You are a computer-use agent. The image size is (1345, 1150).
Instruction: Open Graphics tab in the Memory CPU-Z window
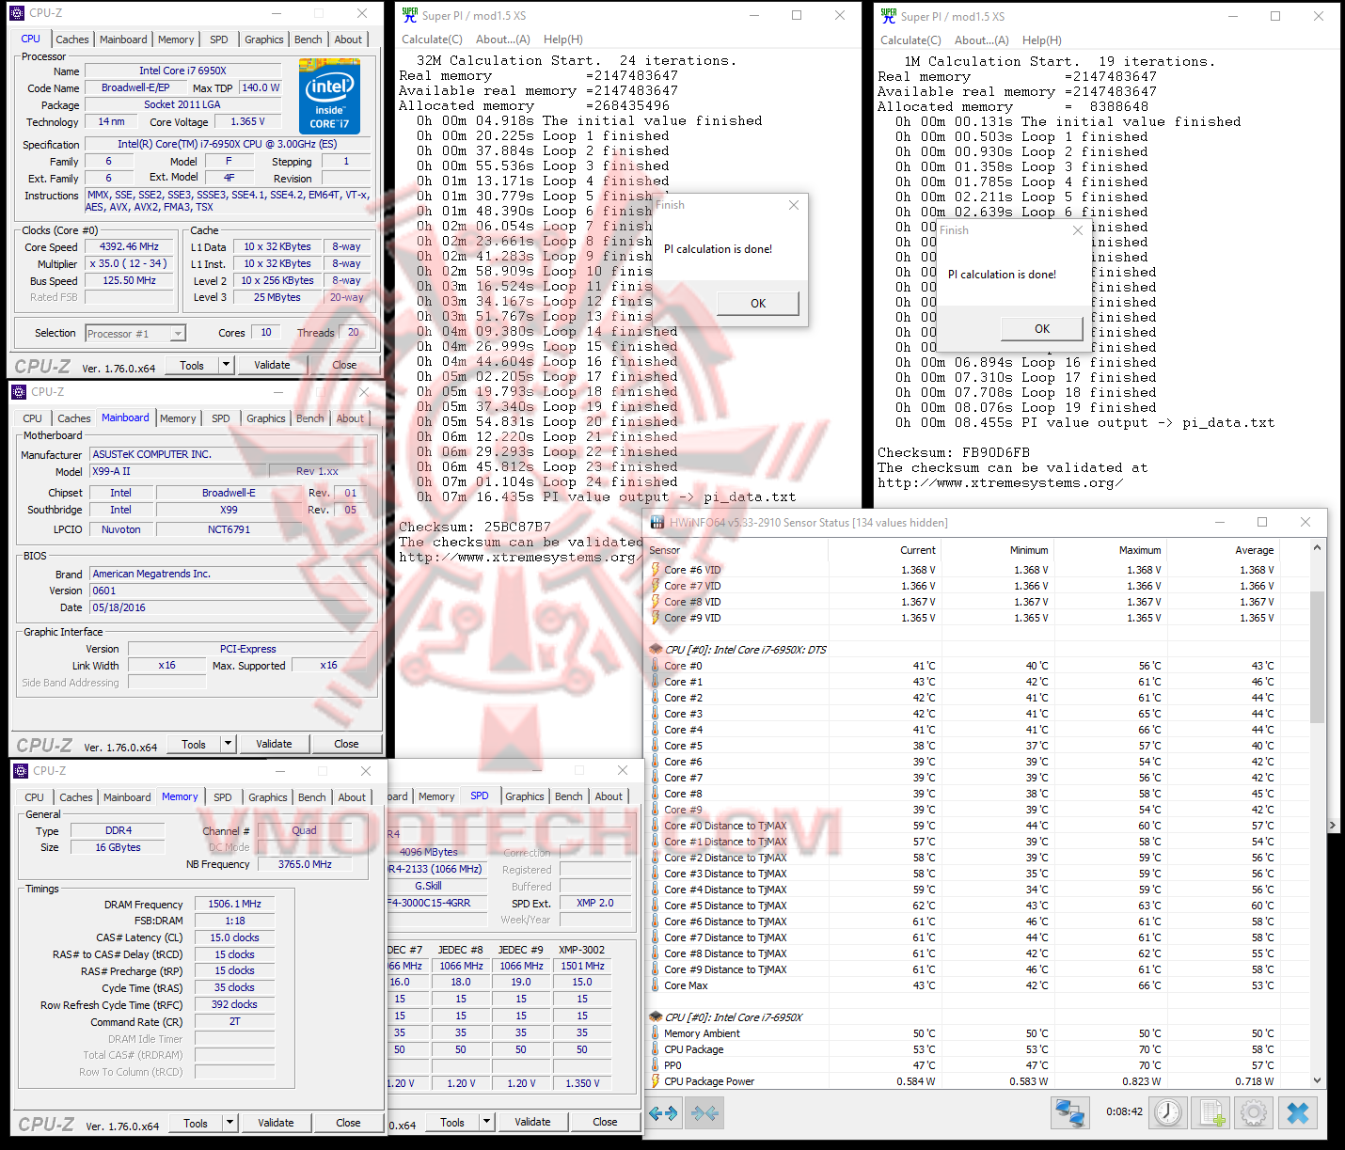[268, 797]
